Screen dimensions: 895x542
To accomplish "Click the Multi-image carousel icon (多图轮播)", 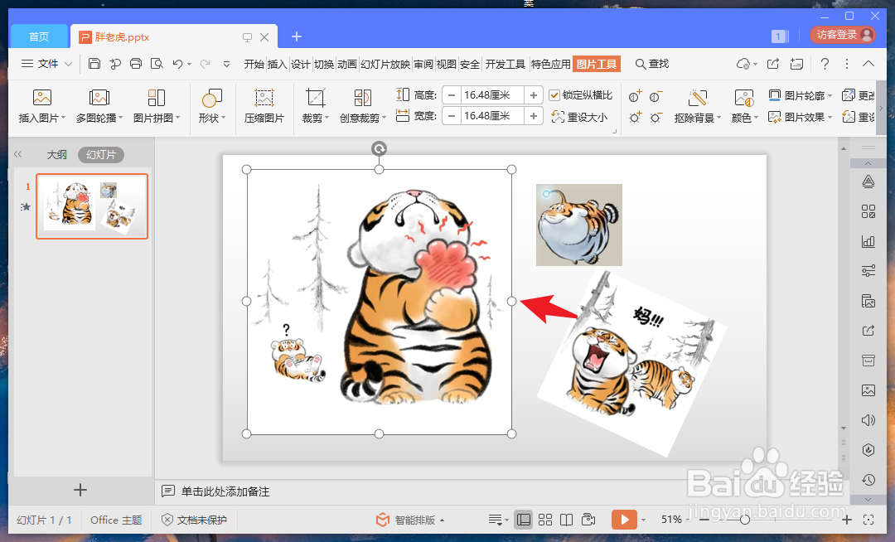I will 99,98.
